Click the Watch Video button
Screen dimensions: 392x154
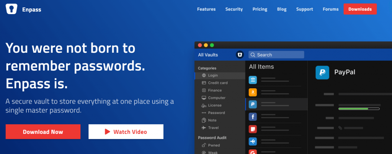[126, 131]
